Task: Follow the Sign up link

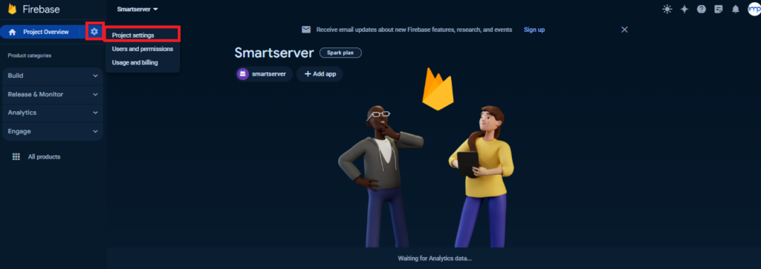Action: (534, 30)
